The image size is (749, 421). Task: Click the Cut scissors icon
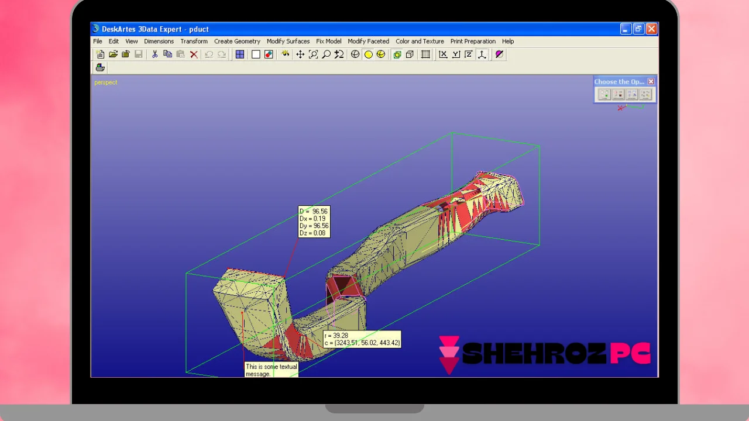click(x=154, y=54)
